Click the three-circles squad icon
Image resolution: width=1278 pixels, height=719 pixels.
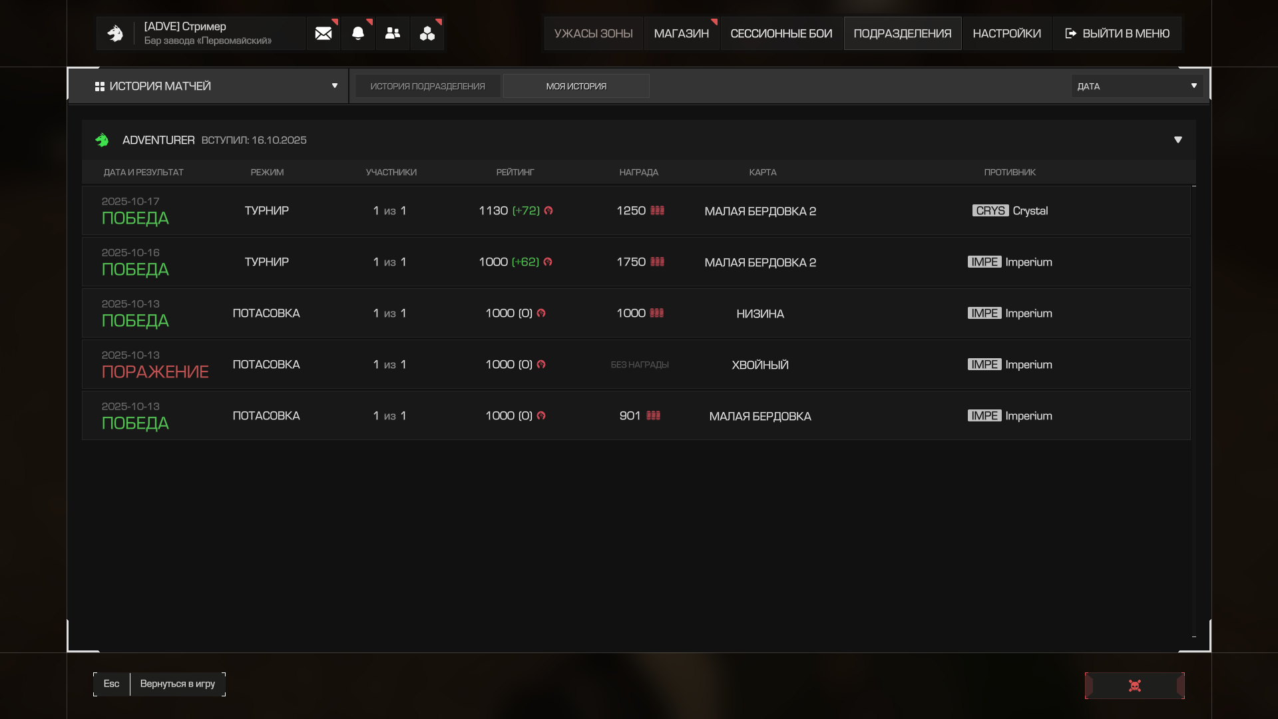[427, 33]
